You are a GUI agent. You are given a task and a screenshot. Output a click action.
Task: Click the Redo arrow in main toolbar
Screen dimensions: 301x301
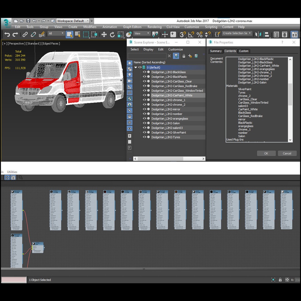click(x=15, y=35)
